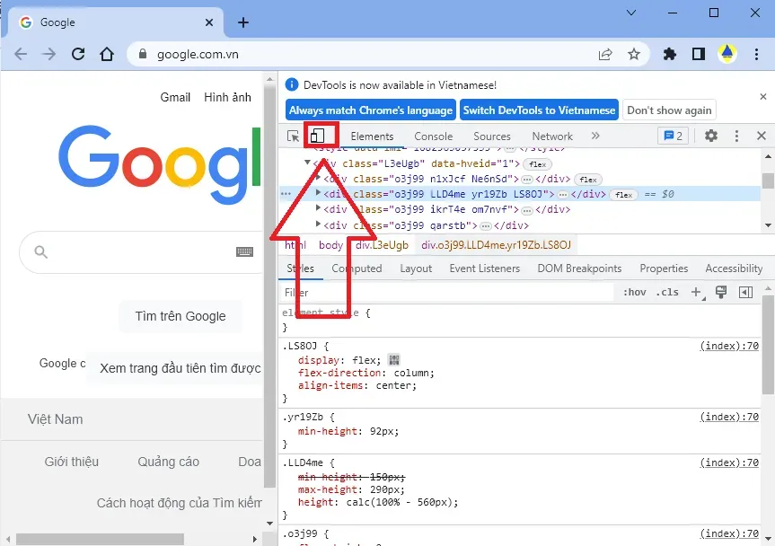
Task: Open the Hình ảnh link
Action: pyautogui.click(x=227, y=97)
